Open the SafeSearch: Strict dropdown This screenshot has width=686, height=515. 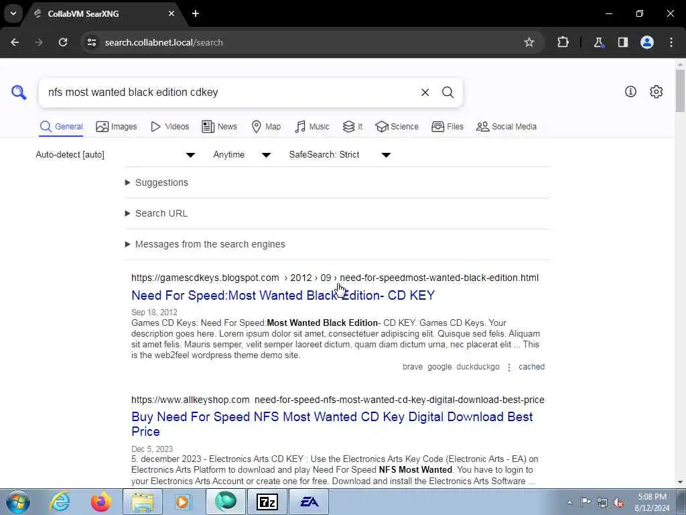tap(340, 155)
